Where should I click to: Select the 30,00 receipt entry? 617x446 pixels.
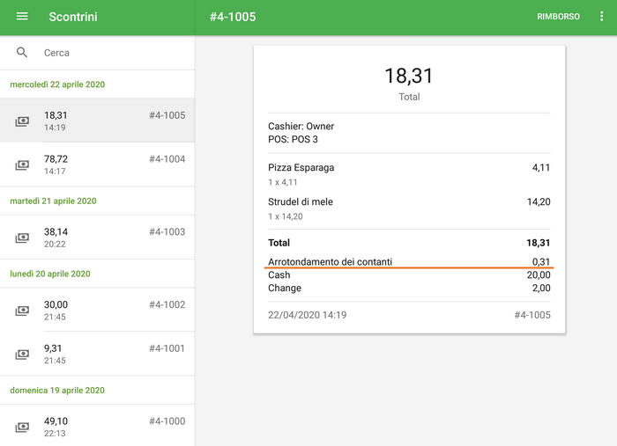point(97,311)
